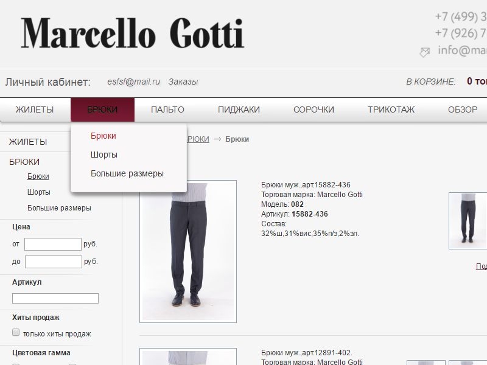Open the БРЮКИ dropdown menu tab
487x365 pixels.
coord(102,109)
